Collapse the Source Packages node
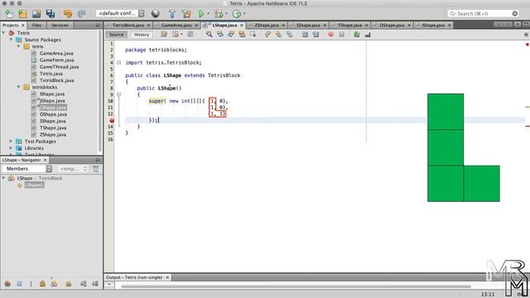 coord(11,40)
